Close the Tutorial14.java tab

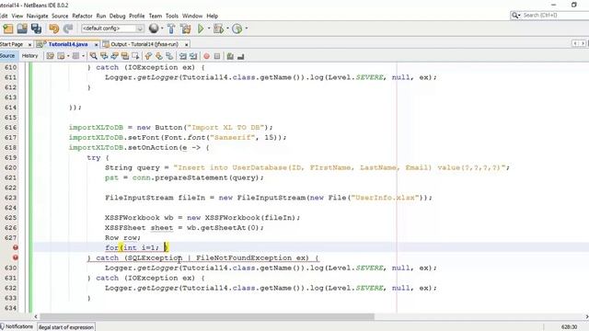(96, 45)
